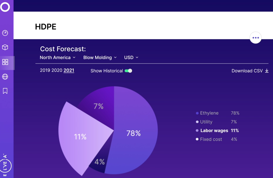Image resolution: width=273 pixels, height=178 pixels.
Task: Select the grid categories sidebar icon
Action: click(x=5, y=62)
